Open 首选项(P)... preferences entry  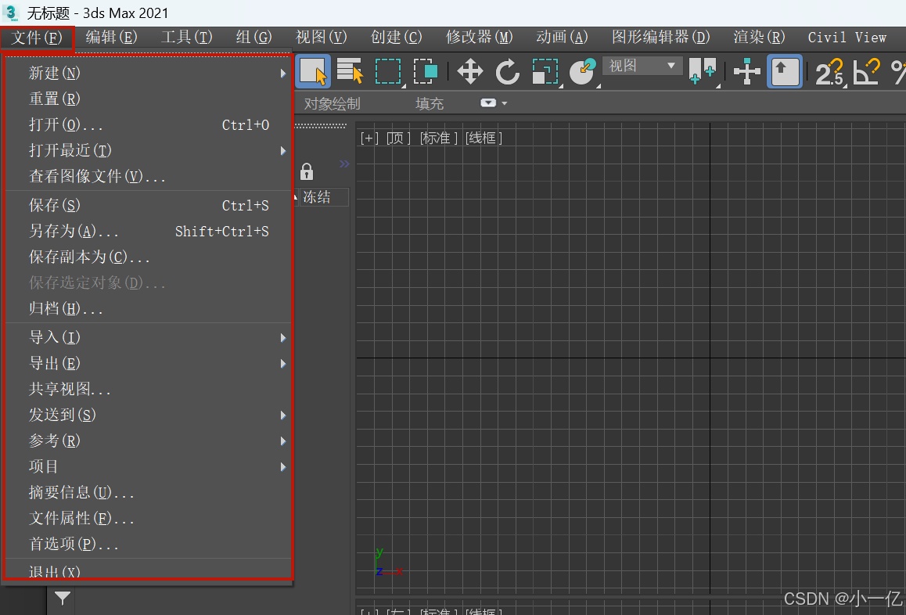click(148, 544)
